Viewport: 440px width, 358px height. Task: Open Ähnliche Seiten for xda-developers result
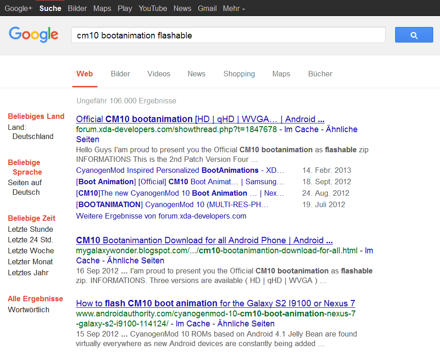[x=217, y=134]
